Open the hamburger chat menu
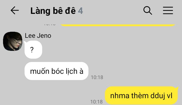This screenshot has width=182, height=105. [168, 10]
